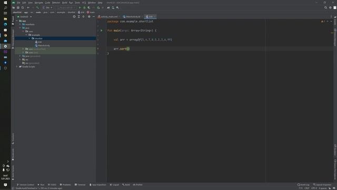Click the Collapse All icon in Project panel

click(x=83, y=16)
